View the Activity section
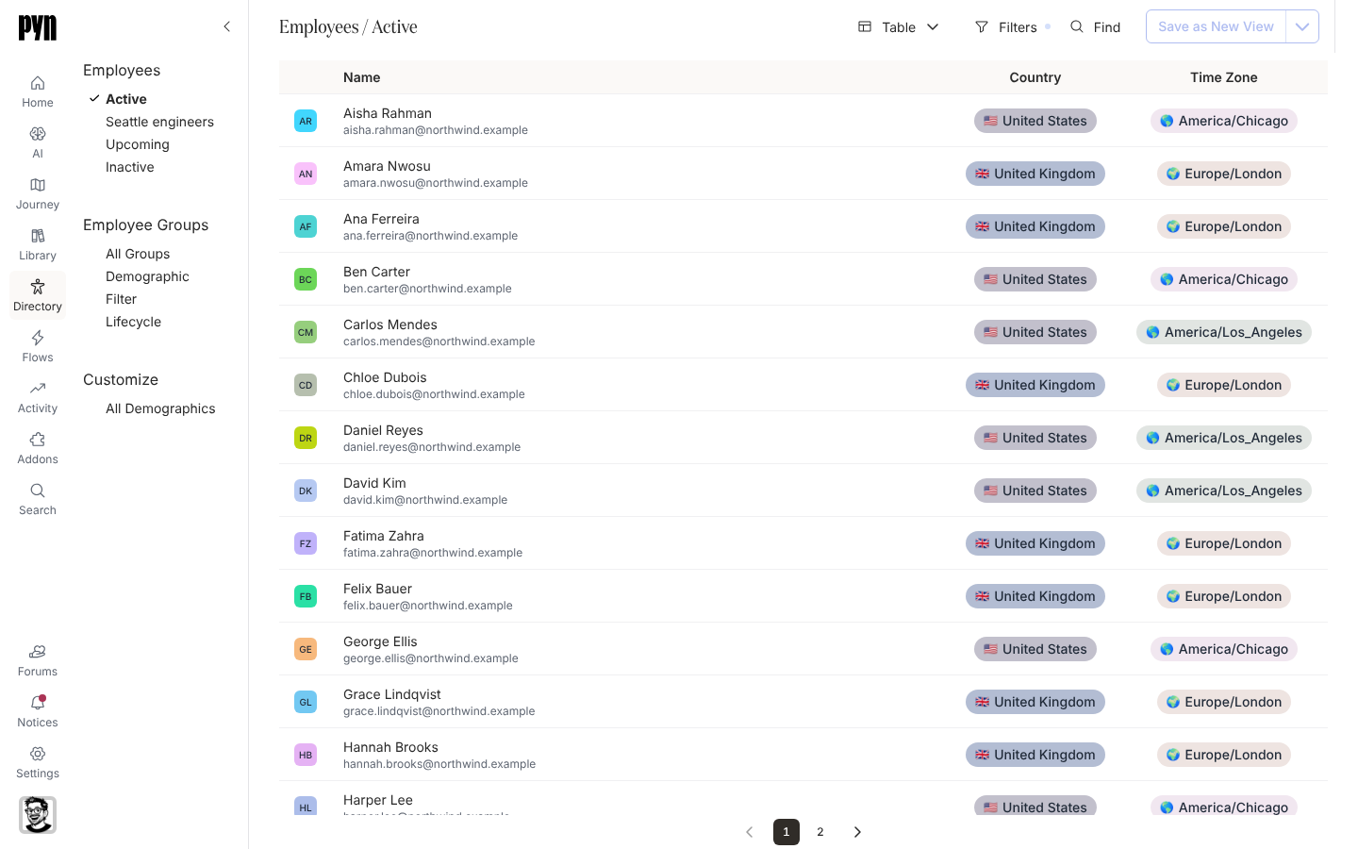This screenshot has width=1358, height=849. pos(38,397)
